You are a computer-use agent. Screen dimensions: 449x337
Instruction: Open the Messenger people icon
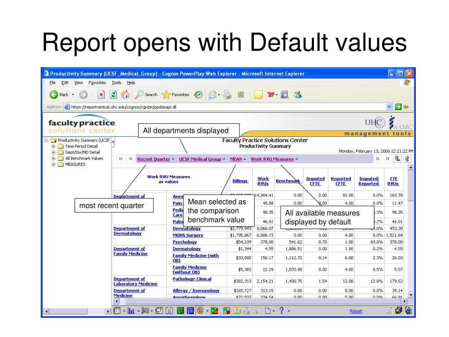[x=298, y=95]
